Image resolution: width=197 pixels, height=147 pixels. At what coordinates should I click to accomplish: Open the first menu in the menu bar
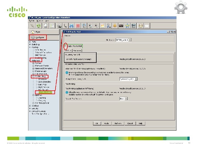[x=31, y=21]
